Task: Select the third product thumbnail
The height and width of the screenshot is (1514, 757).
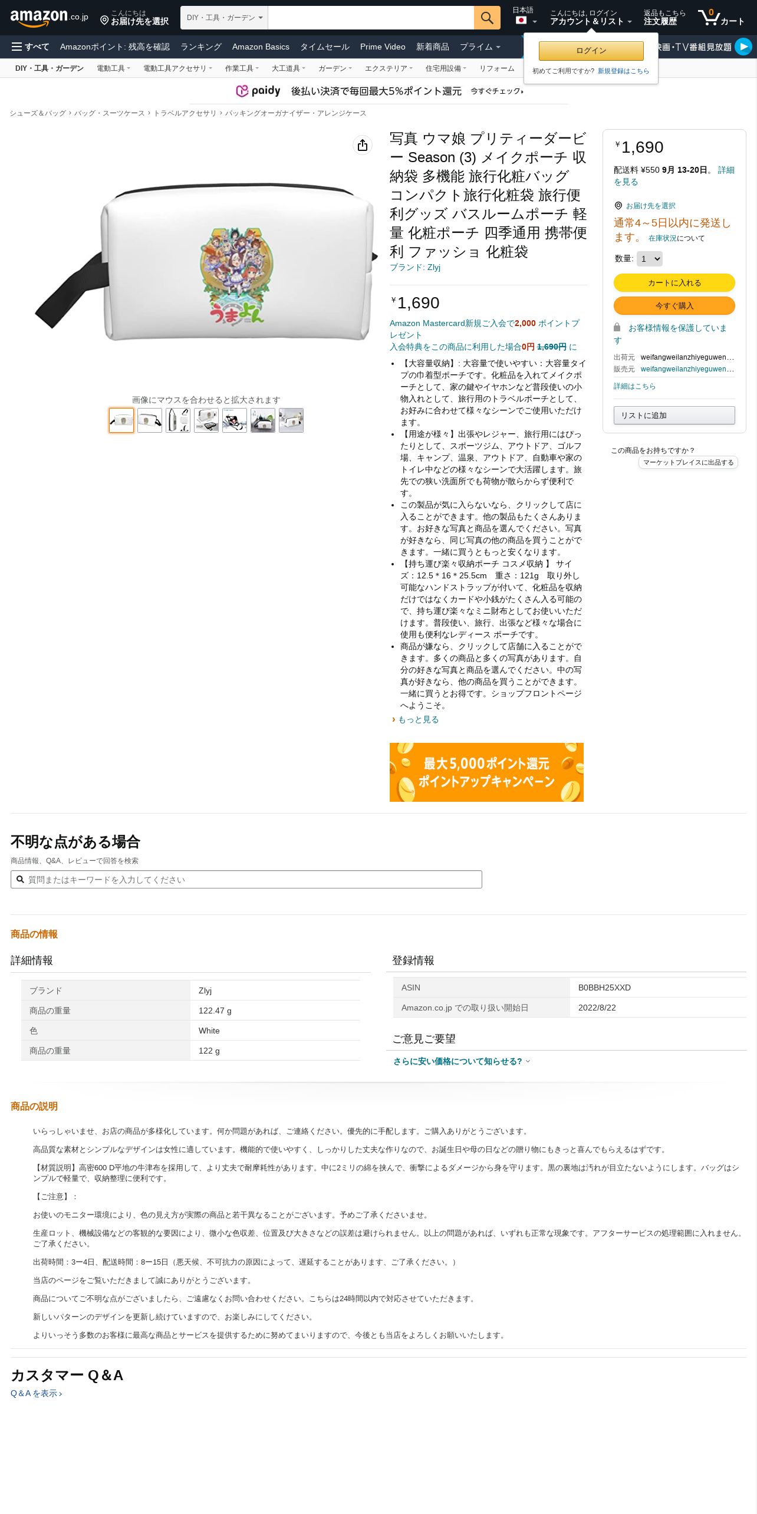Action: (178, 420)
